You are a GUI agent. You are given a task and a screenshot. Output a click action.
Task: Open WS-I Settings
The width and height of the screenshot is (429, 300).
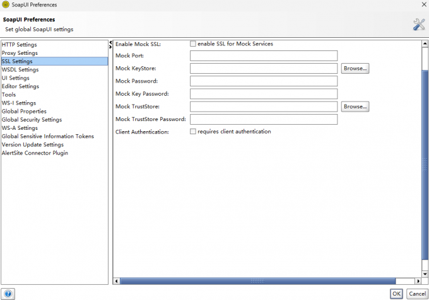pyautogui.click(x=54, y=103)
